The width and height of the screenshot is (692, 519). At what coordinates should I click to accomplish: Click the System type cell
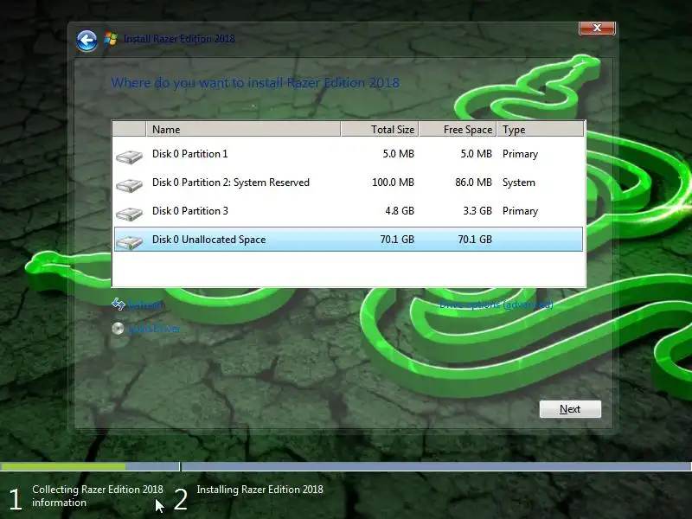click(x=518, y=183)
